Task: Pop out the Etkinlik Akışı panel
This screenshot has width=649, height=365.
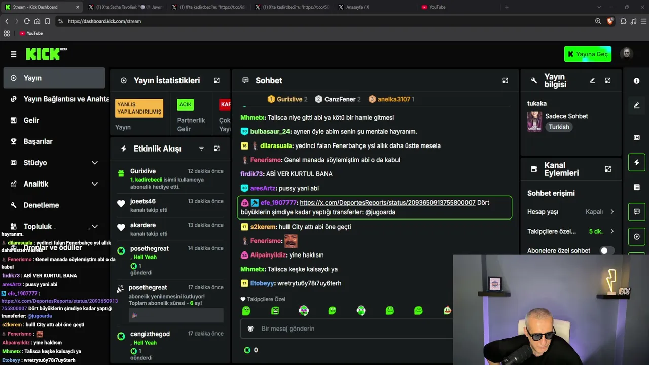Action: 217,149
